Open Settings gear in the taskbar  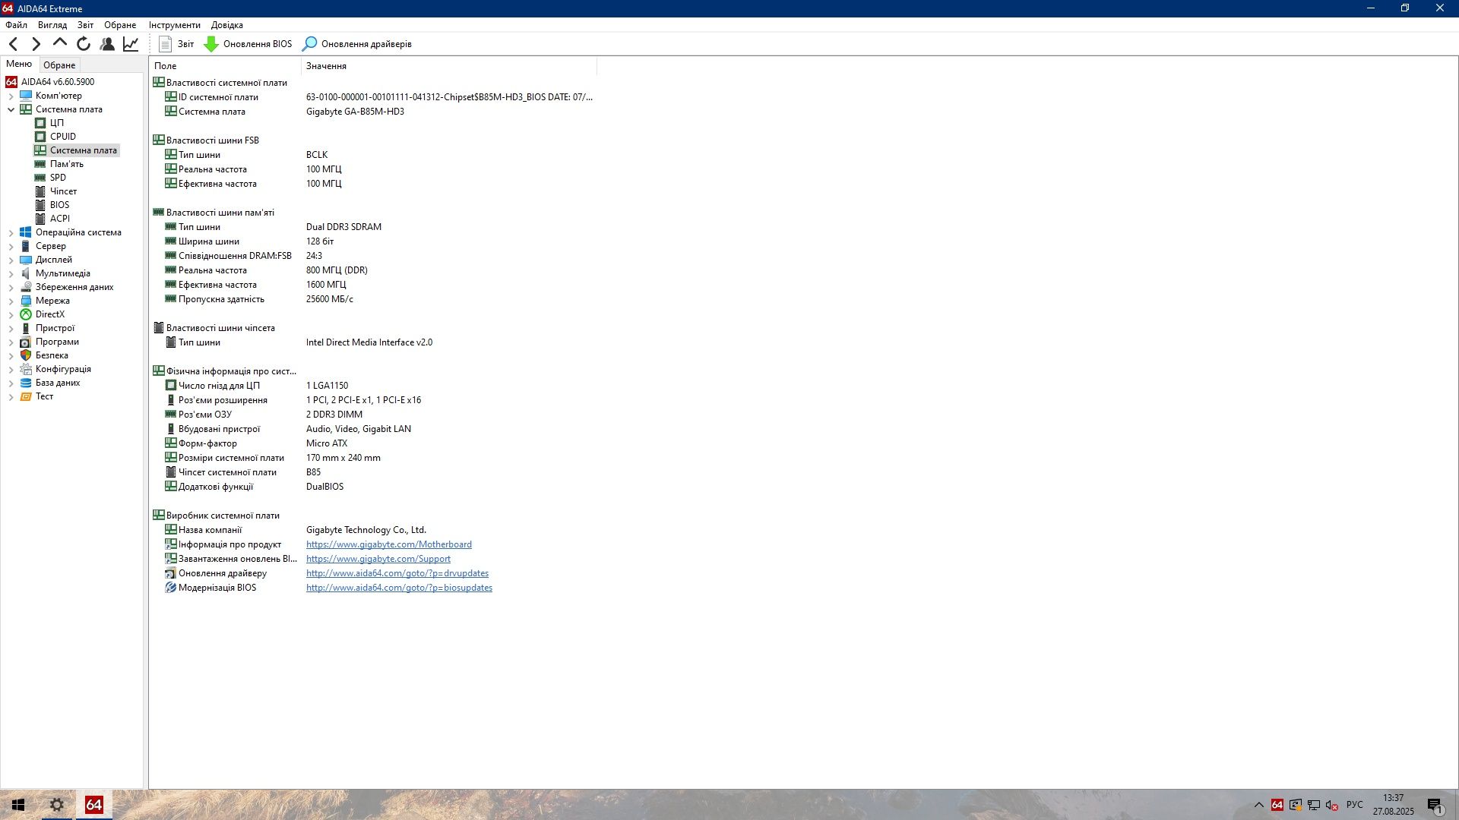(x=56, y=805)
